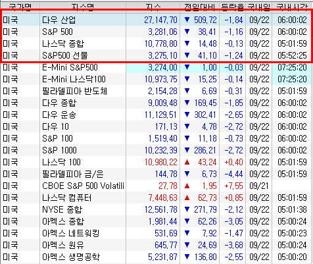Click the up arrow on the CBOE Volatility row

click(x=187, y=186)
